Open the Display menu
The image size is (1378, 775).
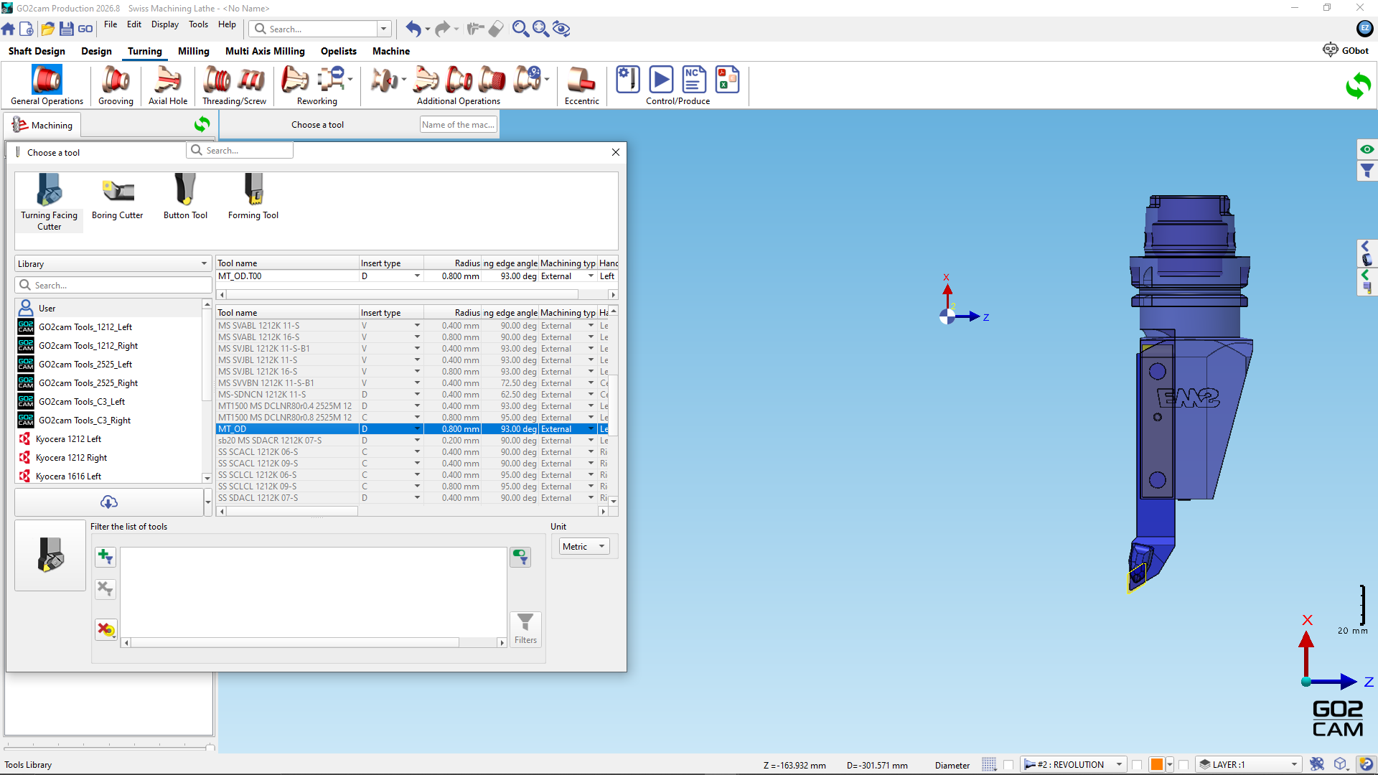click(x=165, y=24)
